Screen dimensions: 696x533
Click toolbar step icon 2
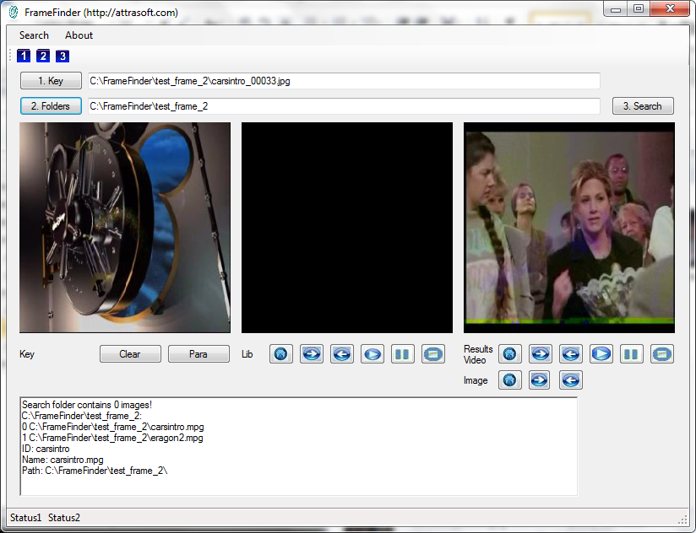43,56
